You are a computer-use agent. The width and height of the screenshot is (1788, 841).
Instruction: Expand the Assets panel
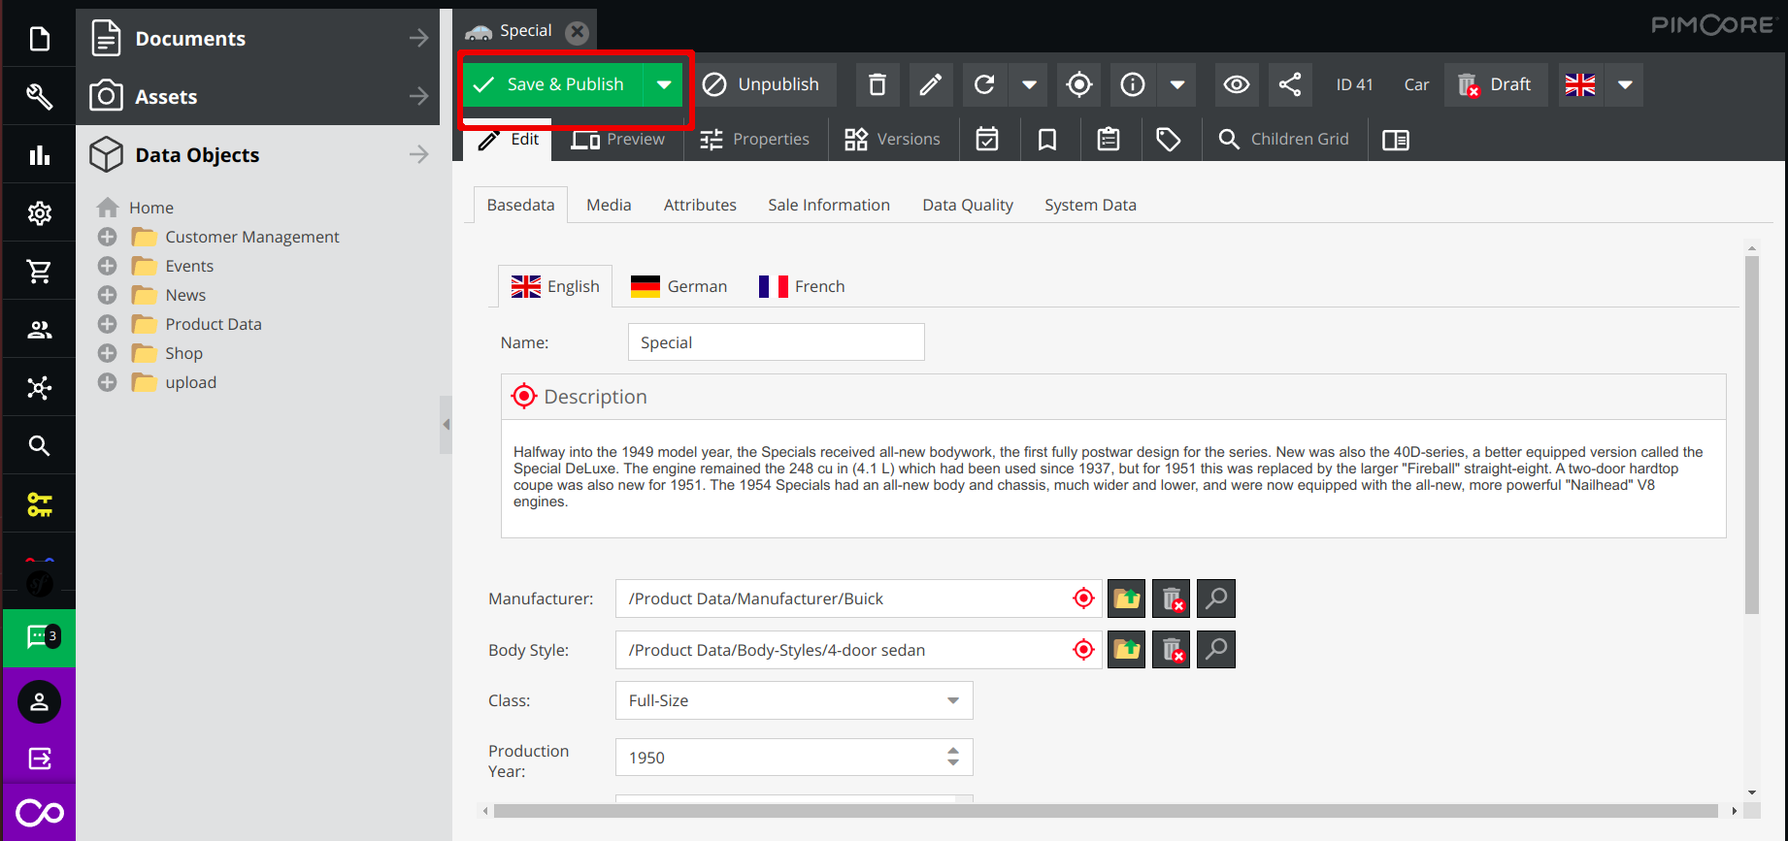(x=258, y=97)
